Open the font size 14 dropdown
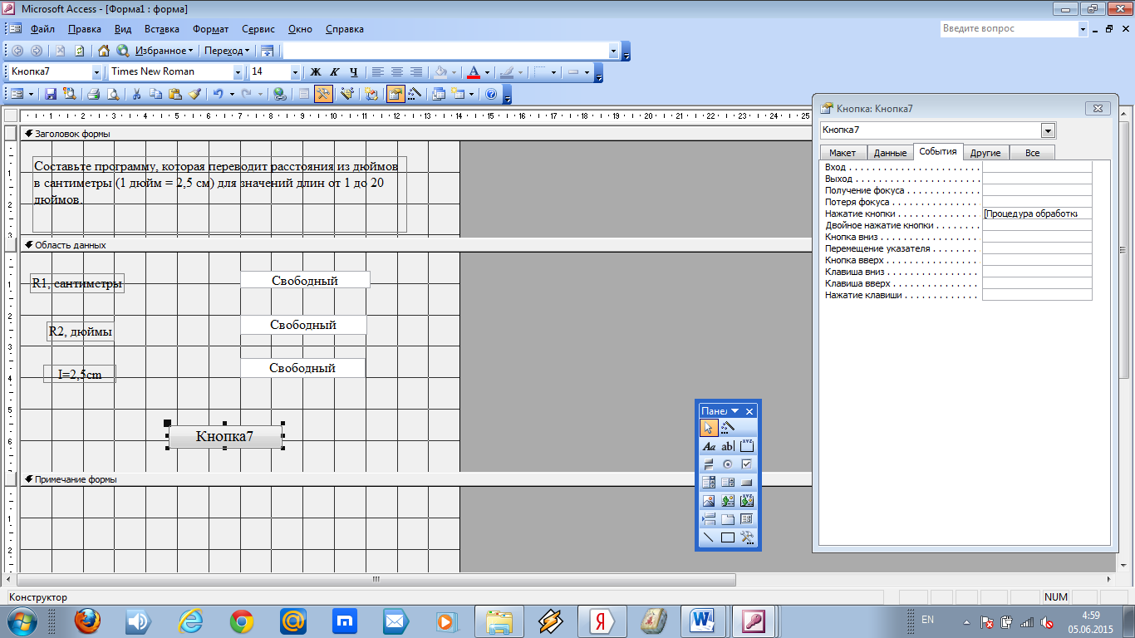 tap(295, 72)
